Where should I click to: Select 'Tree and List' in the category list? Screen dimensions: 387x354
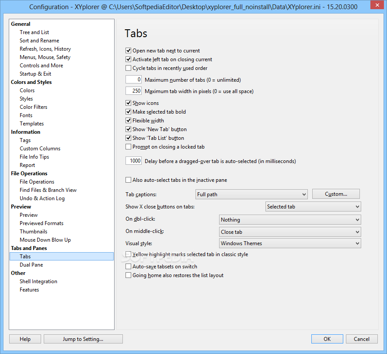34,32
